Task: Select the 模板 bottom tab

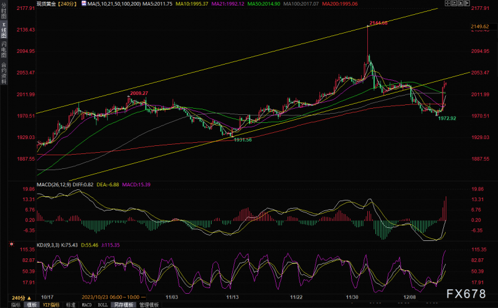Action: click(32, 305)
